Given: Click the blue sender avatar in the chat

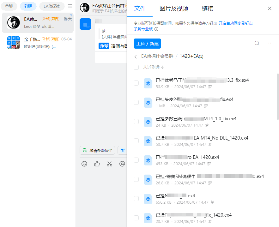Looking at the screenshot, I should click(x=85, y=24).
